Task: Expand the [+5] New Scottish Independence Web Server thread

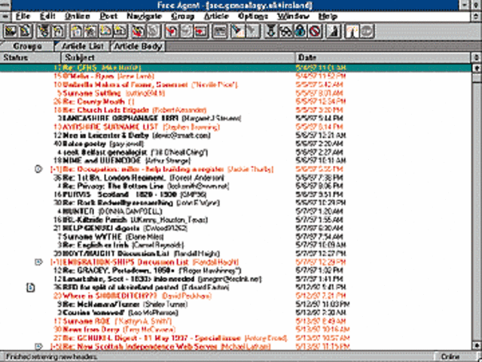Action: tap(56, 347)
